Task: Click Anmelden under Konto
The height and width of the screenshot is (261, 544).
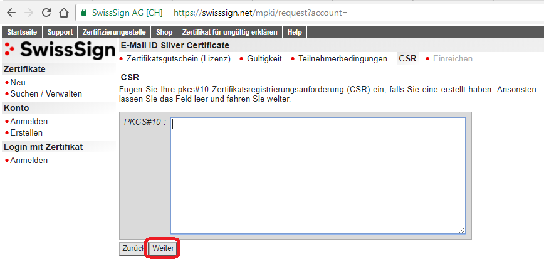Action: coord(29,122)
